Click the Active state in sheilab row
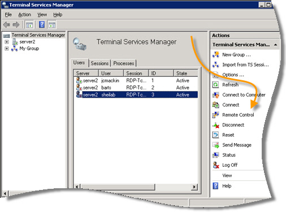286x212 pixels. [183, 94]
